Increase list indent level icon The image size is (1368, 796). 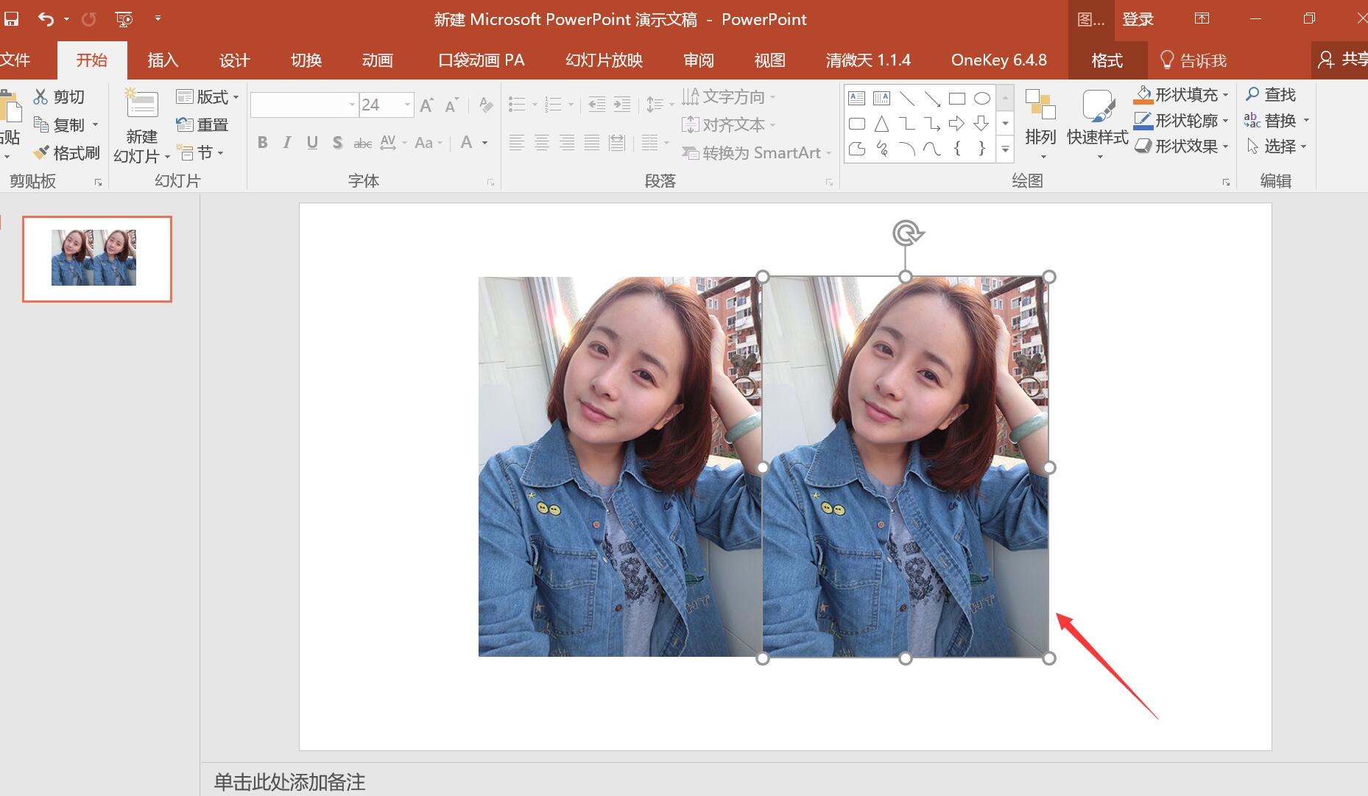[622, 105]
